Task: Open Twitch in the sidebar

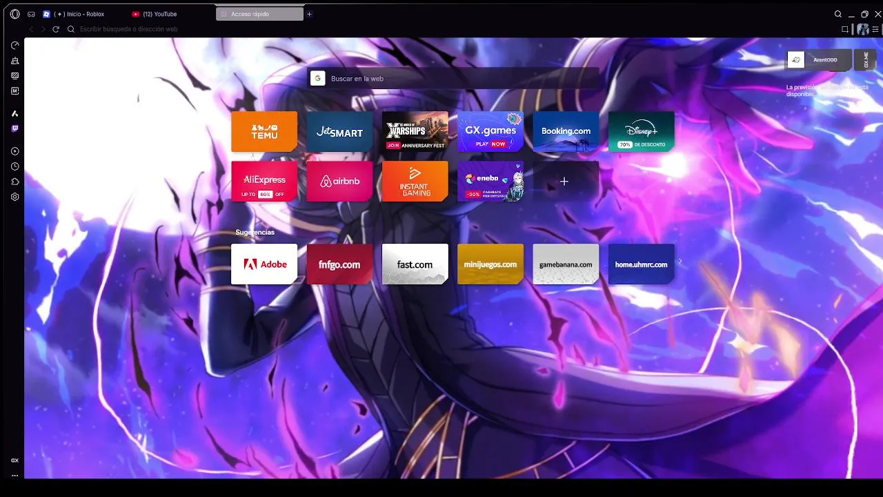Action: click(14, 128)
